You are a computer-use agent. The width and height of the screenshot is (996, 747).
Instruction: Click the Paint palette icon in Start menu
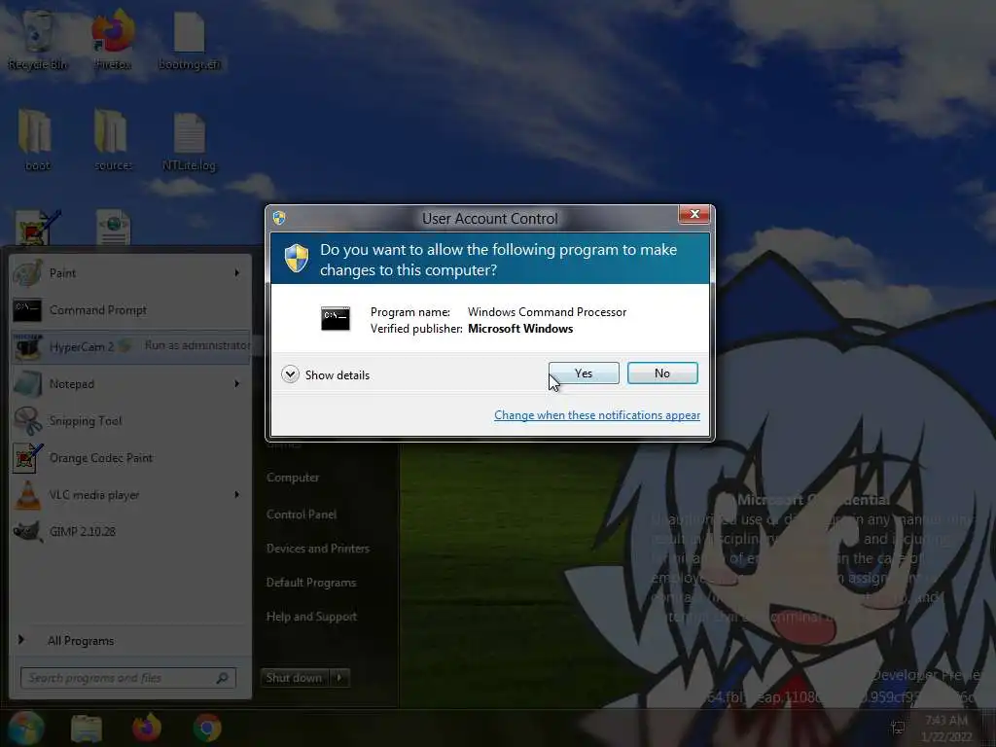(28, 273)
